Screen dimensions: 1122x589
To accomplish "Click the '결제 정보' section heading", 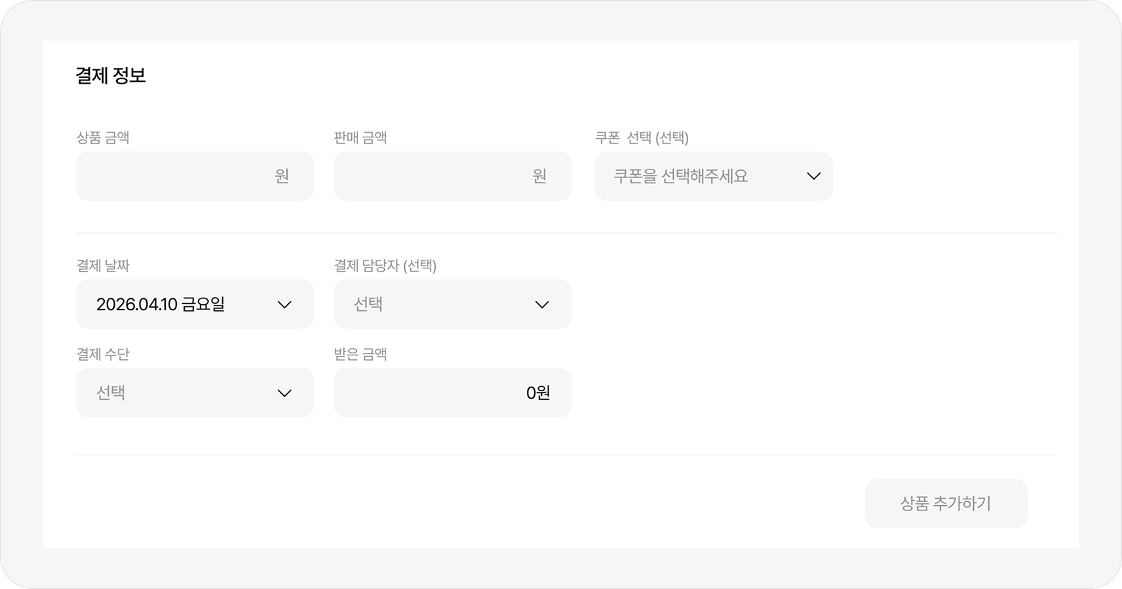I will click(x=111, y=76).
